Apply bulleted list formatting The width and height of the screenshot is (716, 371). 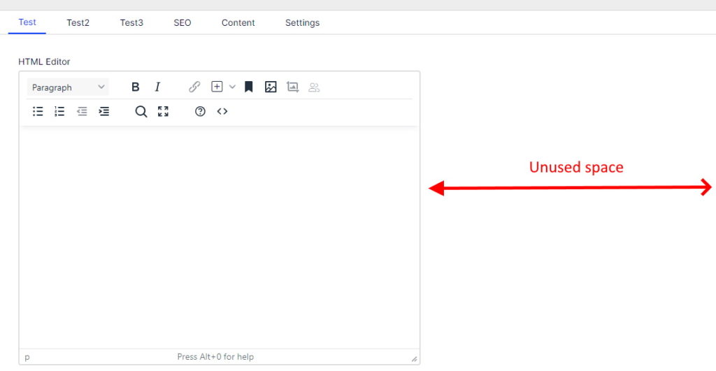[x=38, y=111]
